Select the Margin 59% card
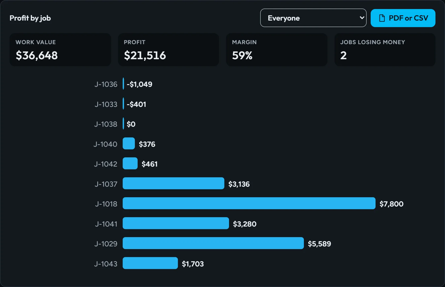The width and height of the screenshot is (445, 287). pyautogui.click(x=277, y=50)
